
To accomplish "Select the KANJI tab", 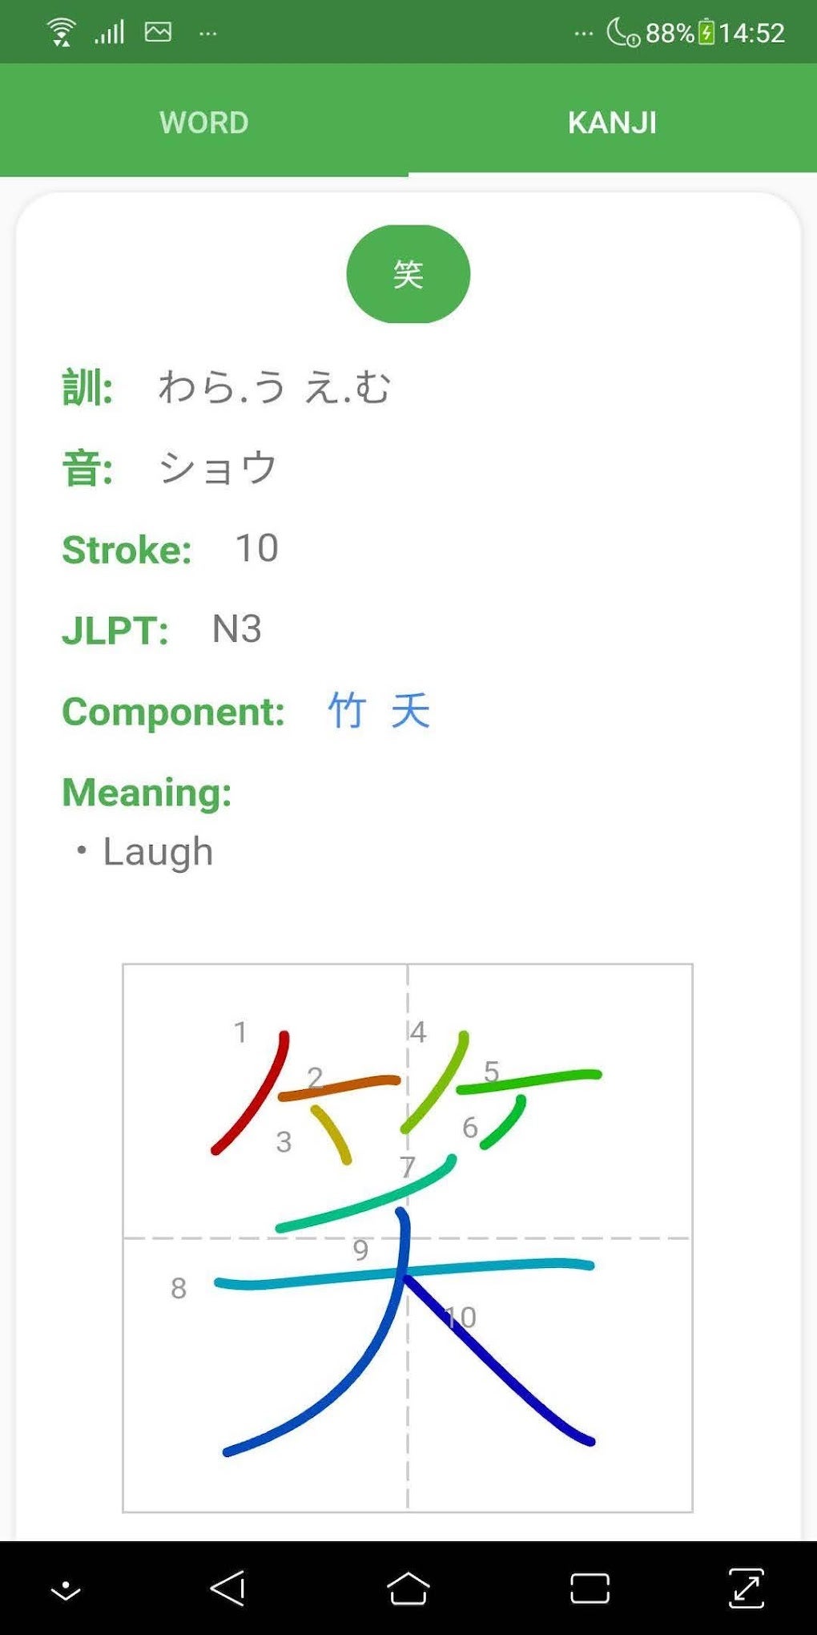I will [612, 123].
